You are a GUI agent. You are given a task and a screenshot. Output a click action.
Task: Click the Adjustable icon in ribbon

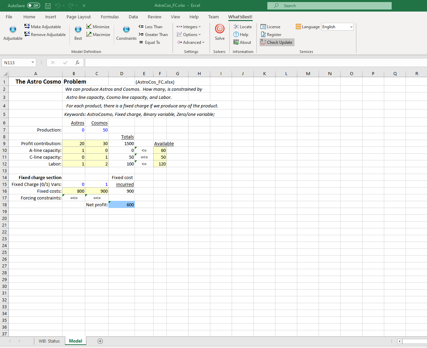13,30
